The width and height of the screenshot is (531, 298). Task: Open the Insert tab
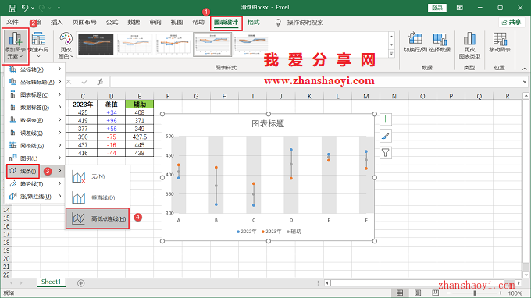point(56,22)
